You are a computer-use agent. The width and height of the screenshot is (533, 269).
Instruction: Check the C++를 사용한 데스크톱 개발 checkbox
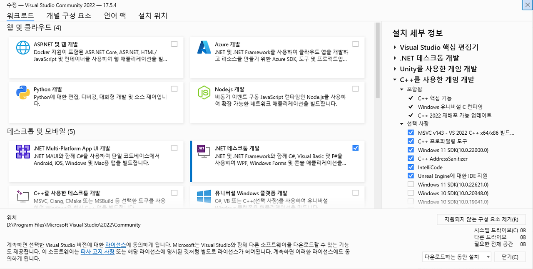click(x=174, y=193)
